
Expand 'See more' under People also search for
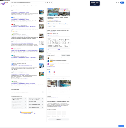coord(59,120)
